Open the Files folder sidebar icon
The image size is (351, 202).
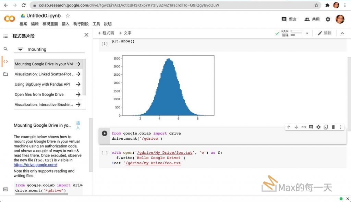(x=5, y=74)
